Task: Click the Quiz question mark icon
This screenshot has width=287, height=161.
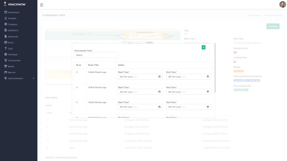Action: pos(6,48)
